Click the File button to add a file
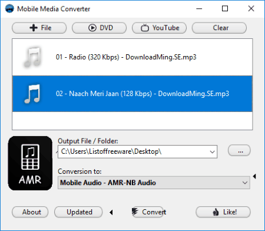This screenshot has width=265, height=231. tap(39, 28)
